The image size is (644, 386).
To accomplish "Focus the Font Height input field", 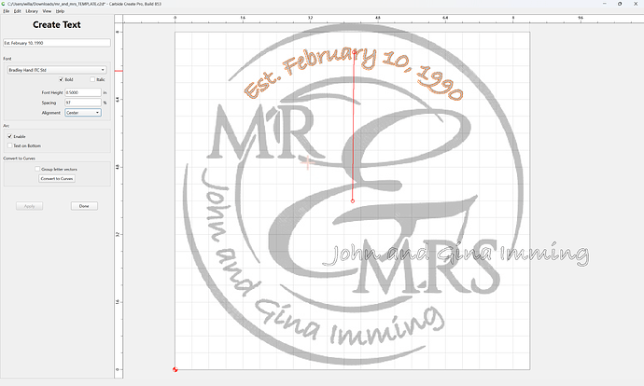I will [83, 92].
